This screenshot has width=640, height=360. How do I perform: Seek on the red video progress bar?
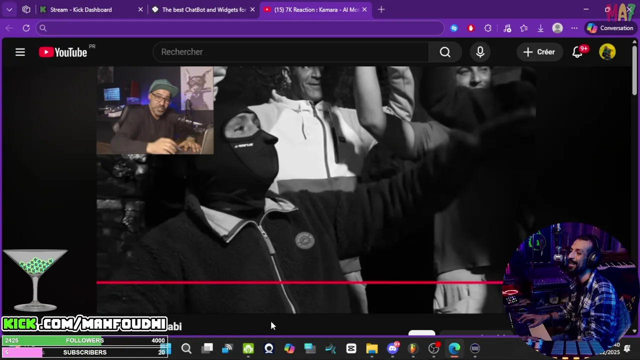pyautogui.click(x=300, y=282)
